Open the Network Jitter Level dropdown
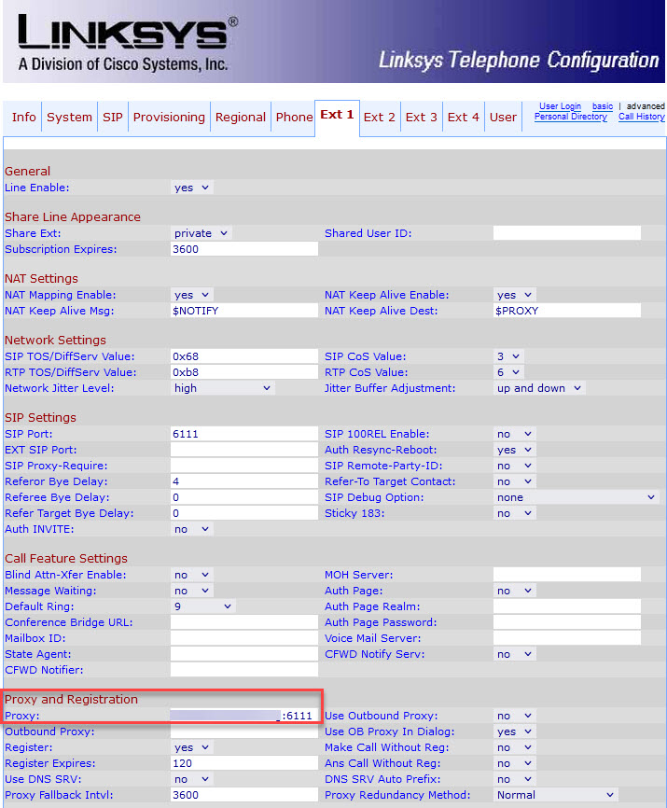The width and height of the screenshot is (667, 808). point(223,388)
